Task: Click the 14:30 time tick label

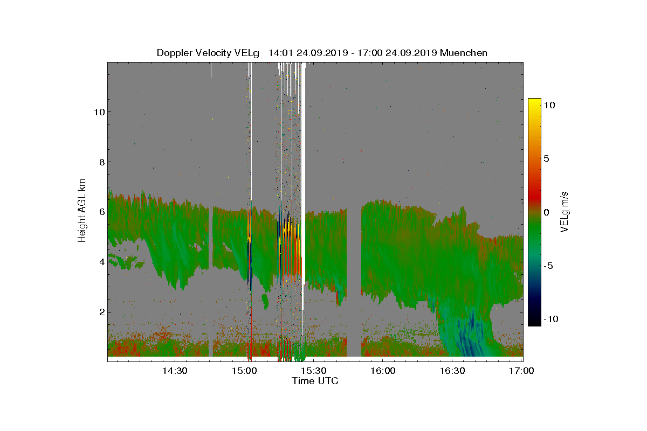Action: [175, 371]
